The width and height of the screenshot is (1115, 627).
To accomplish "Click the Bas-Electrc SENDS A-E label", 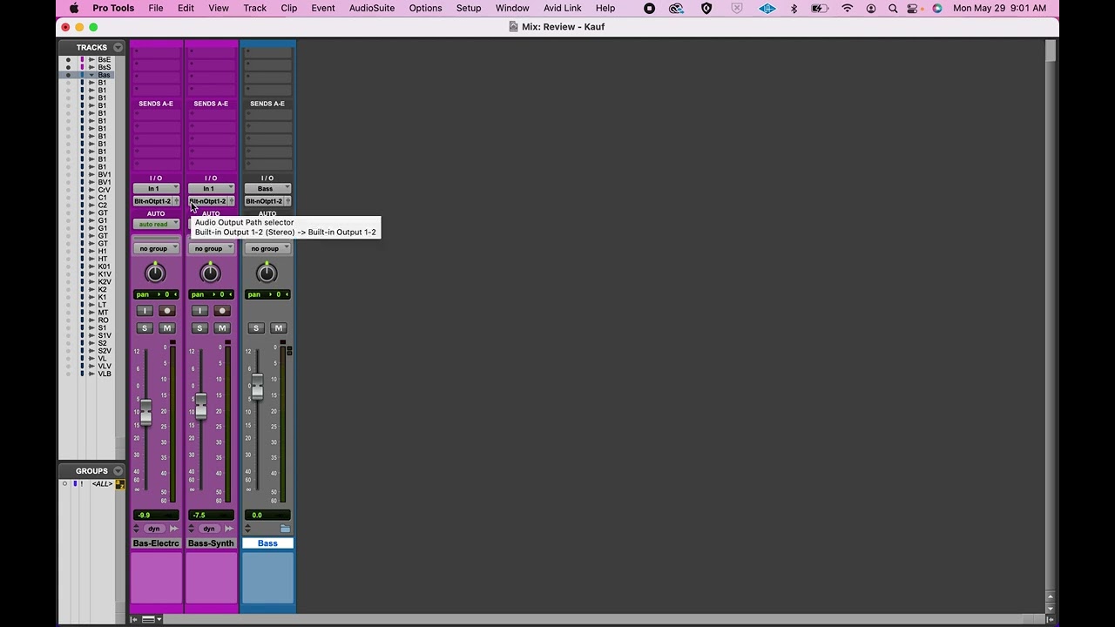I will (x=156, y=104).
